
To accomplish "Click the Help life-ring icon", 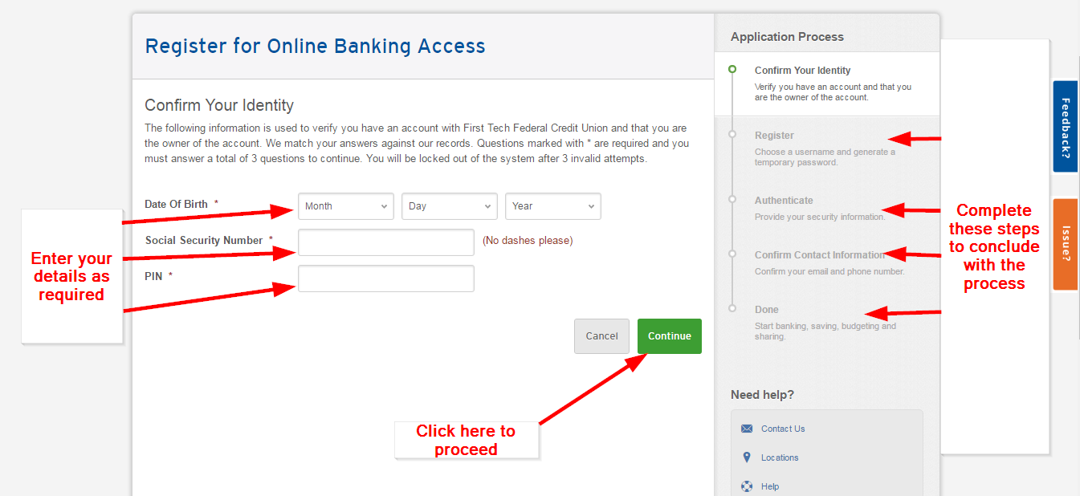I will tap(747, 486).
